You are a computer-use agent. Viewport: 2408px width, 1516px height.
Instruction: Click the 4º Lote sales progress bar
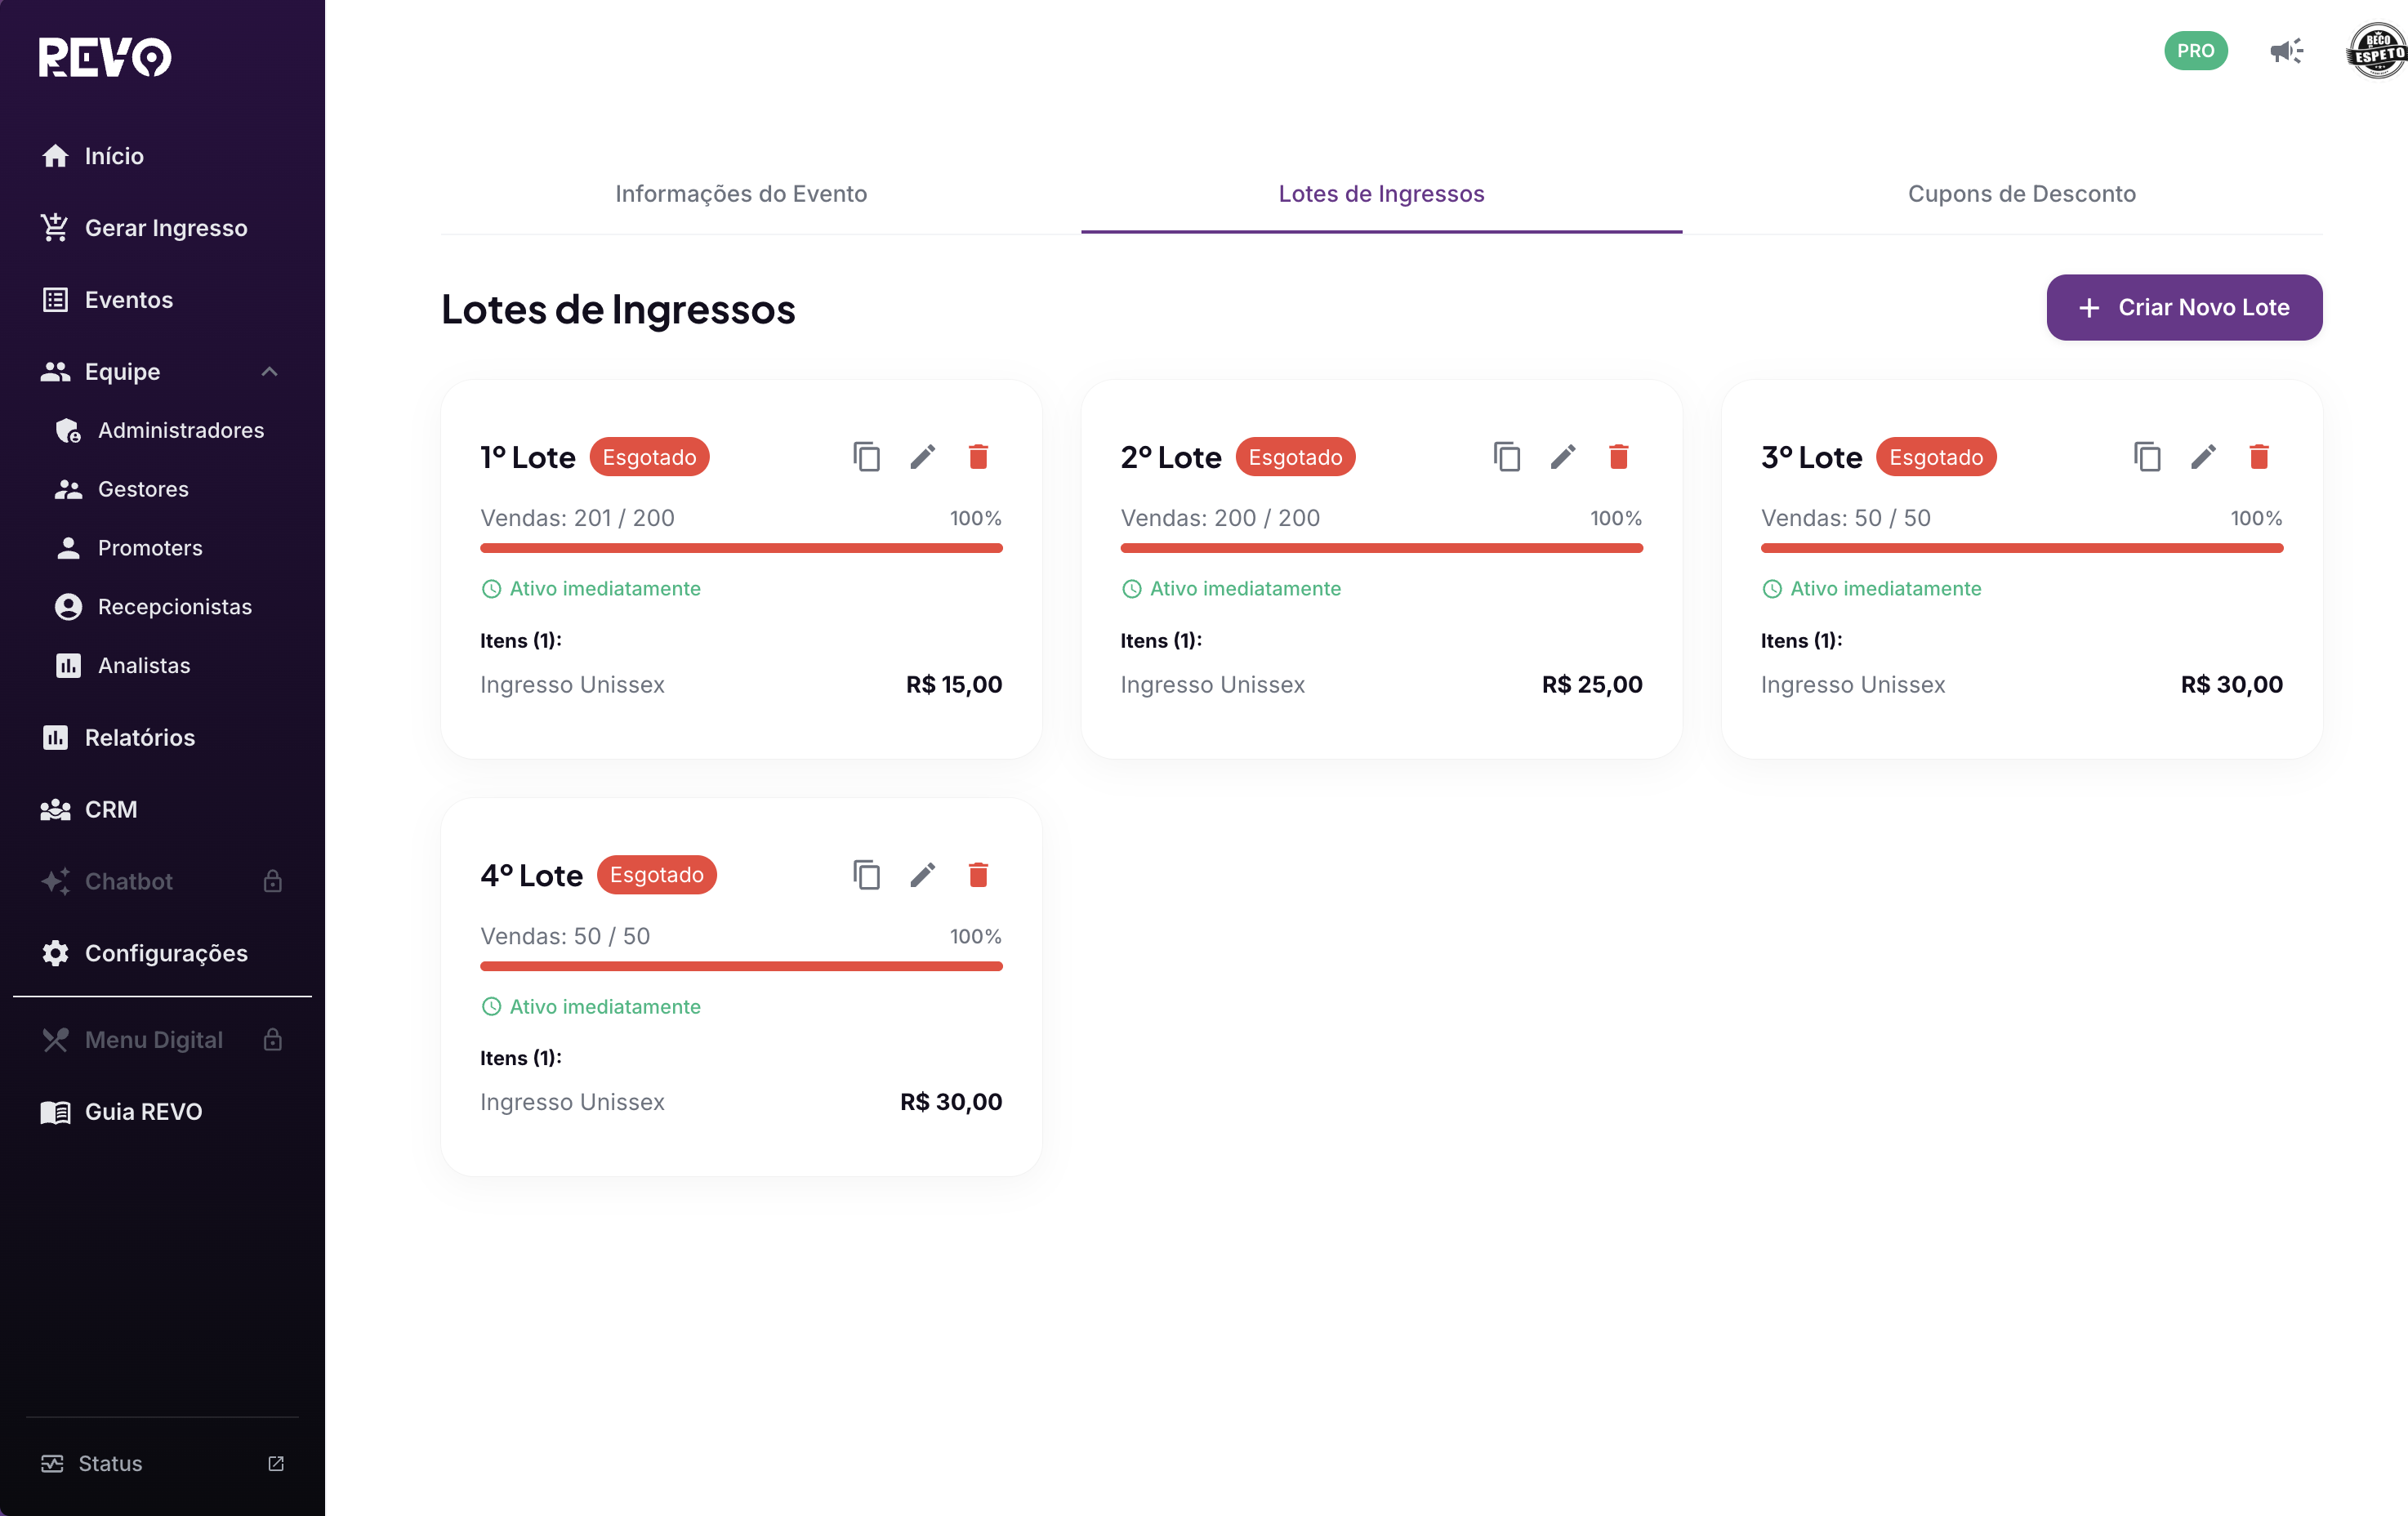pyautogui.click(x=741, y=966)
